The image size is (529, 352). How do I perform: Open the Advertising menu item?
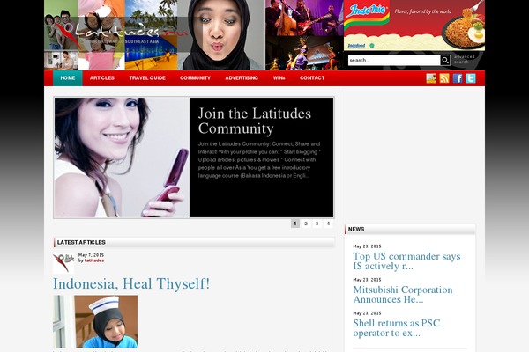click(x=242, y=78)
